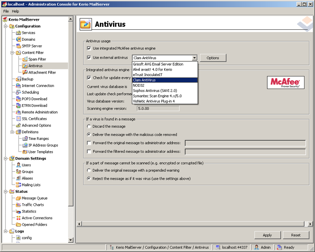Image resolution: width=315 pixels, height=252 pixels.
Task: Click the config log icon
Action: click(18, 238)
